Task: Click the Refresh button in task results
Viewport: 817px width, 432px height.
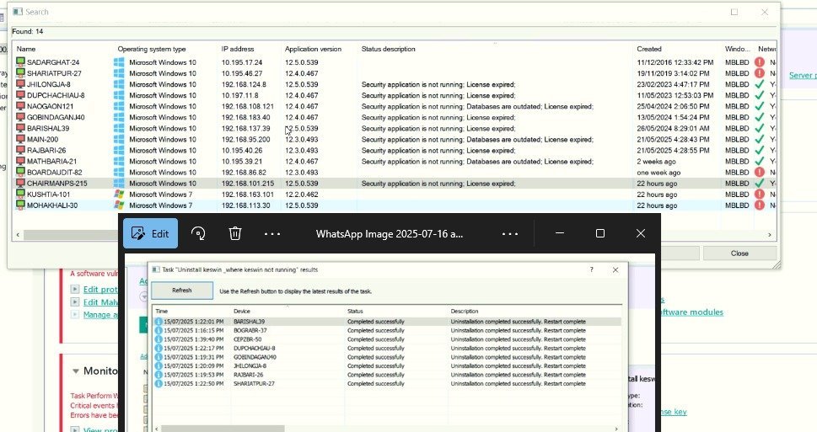Action: pyautogui.click(x=182, y=291)
